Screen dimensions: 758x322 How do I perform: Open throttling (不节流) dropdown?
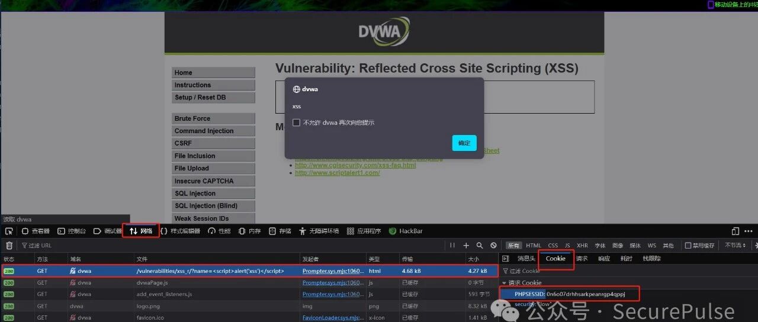tap(735, 245)
